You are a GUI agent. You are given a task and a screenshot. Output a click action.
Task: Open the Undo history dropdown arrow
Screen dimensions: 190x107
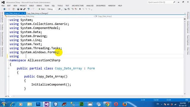[31, 9]
